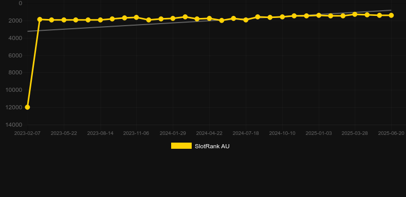Click the 2025-06-20 x-axis date label

tap(391, 133)
